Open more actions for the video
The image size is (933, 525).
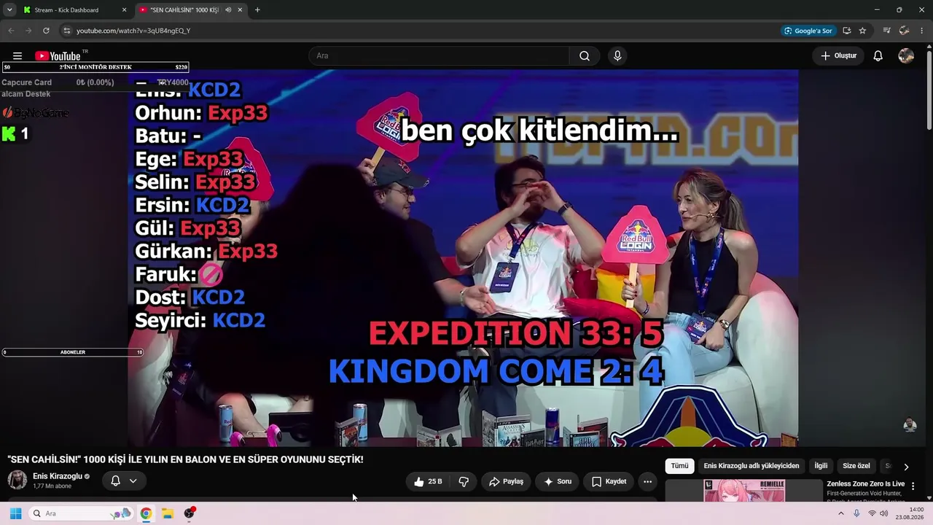[647, 481]
